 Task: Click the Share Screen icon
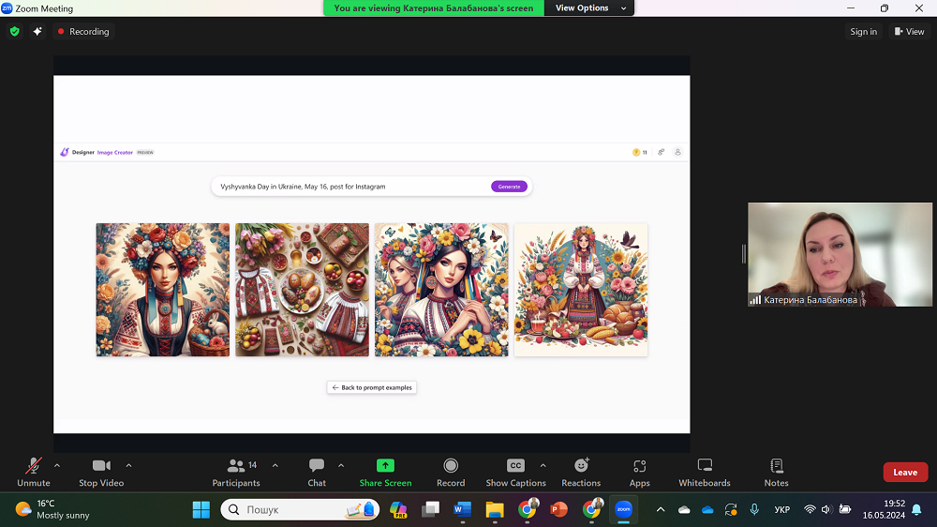point(385,466)
